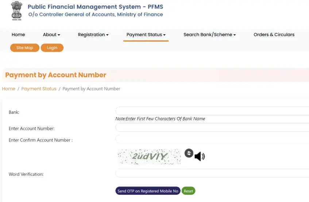Open the Orders & Circulars page
309x202 pixels.
[274, 35]
